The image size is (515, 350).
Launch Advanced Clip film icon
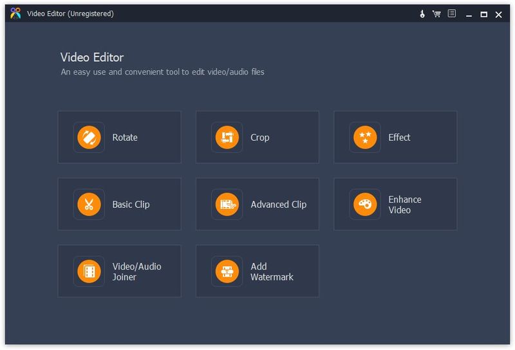[x=227, y=204]
